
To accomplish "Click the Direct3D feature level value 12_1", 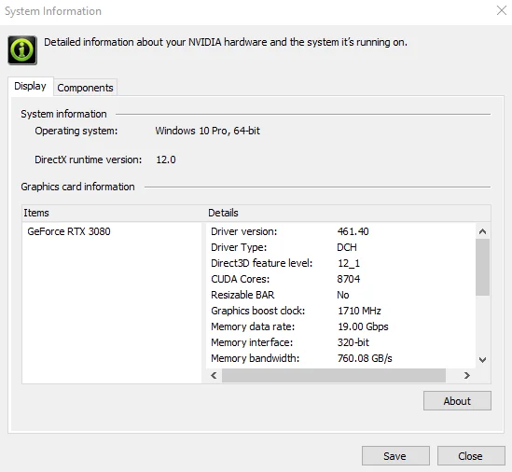I will coord(349,263).
